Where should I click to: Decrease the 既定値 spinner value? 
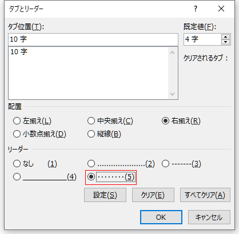(226, 42)
